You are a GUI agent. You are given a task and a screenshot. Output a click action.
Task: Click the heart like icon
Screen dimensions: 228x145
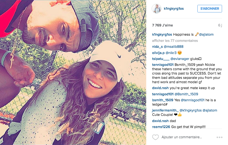point(155,137)
